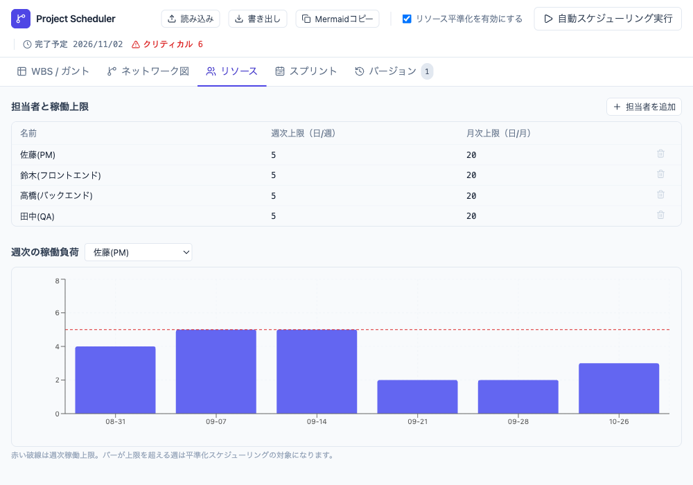
Task: Click the Mermaidコピー button
Action: click(x=337, y=19)
